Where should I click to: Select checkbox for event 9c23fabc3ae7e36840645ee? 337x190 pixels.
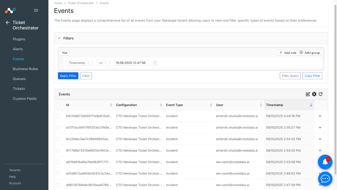pos(58,139)
